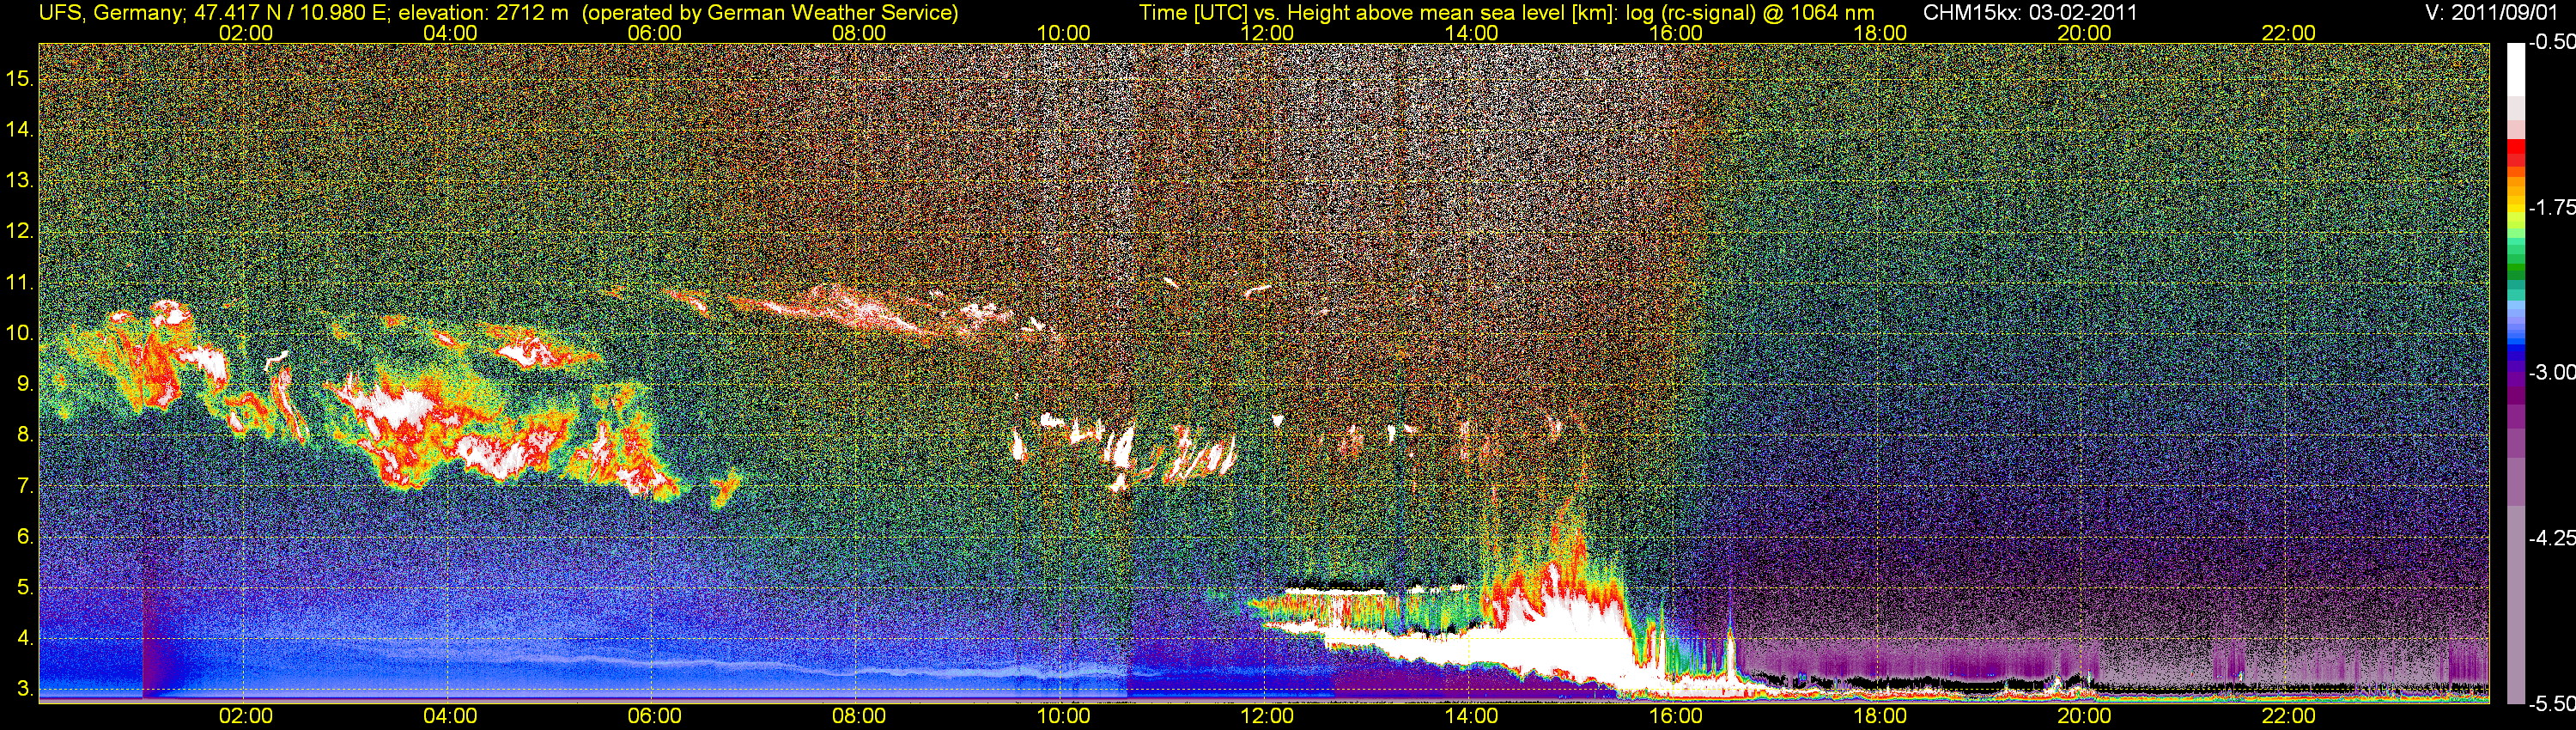Click the 14:00 label on the bottom time axis

coord(1471,716)
